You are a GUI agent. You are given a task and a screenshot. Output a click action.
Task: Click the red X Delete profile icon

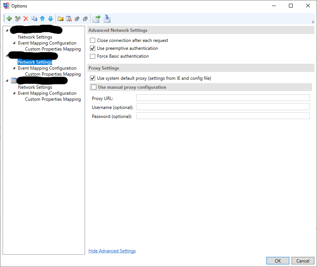coord(26,19)
